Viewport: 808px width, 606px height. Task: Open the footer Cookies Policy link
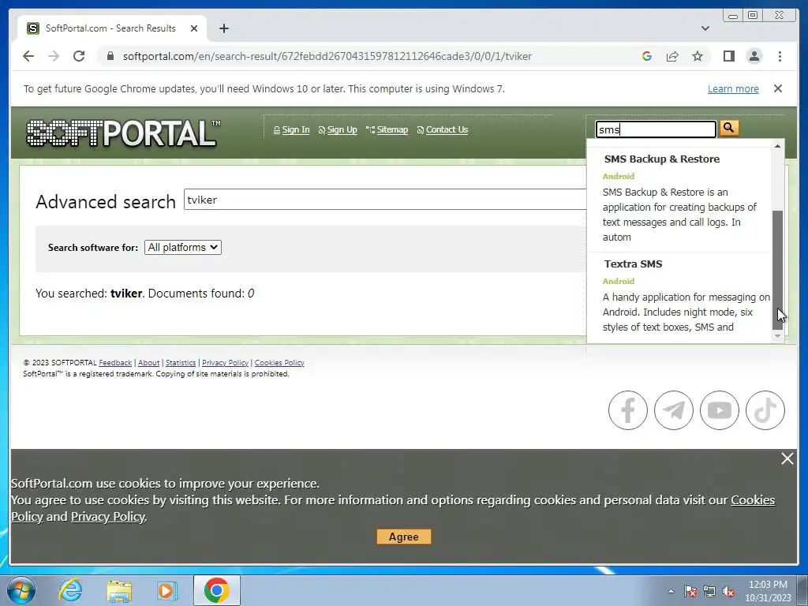pos(279,363)
